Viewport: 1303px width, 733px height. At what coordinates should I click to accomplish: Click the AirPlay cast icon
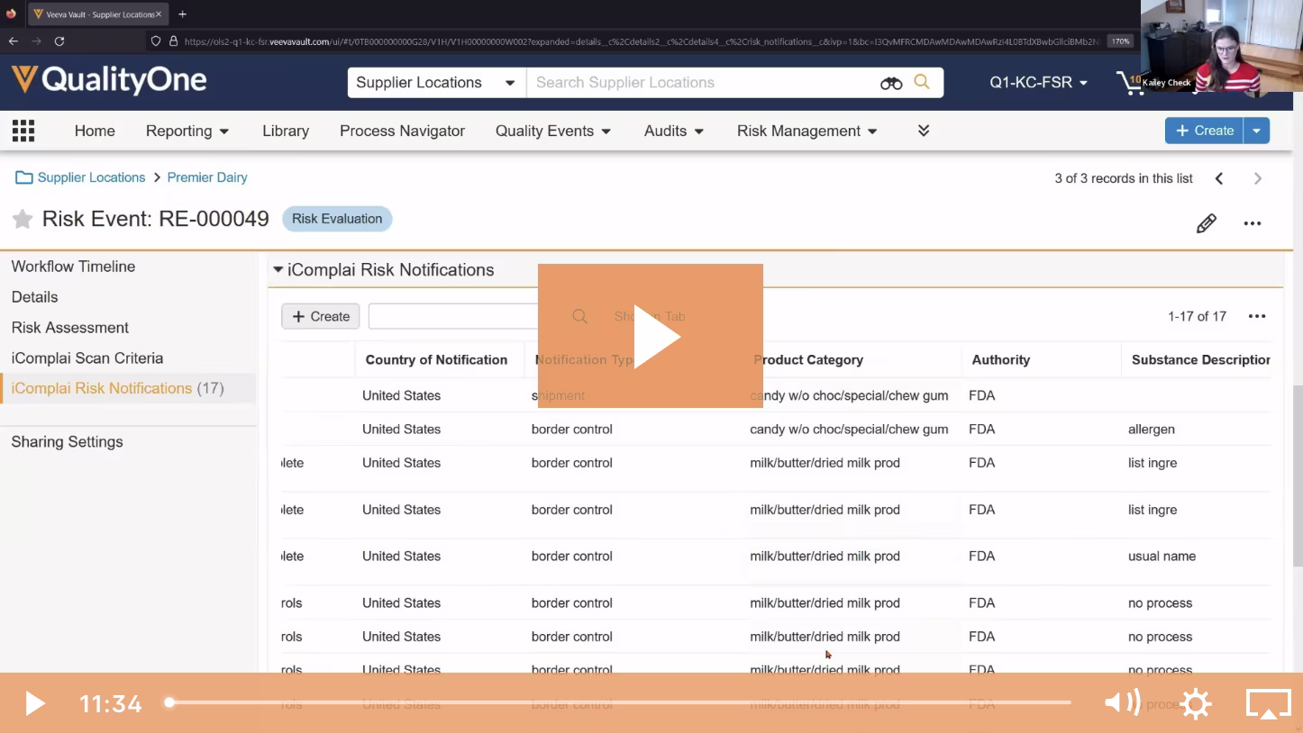pos(1268,703)
